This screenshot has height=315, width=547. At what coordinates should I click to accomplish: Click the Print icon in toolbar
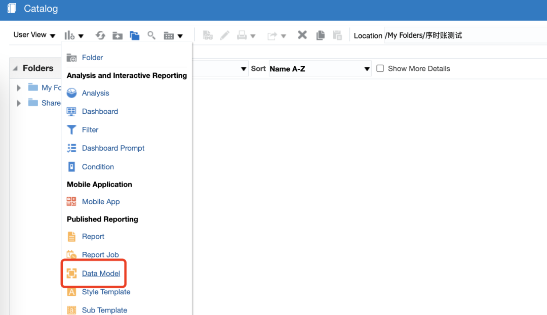pos(242,35)
